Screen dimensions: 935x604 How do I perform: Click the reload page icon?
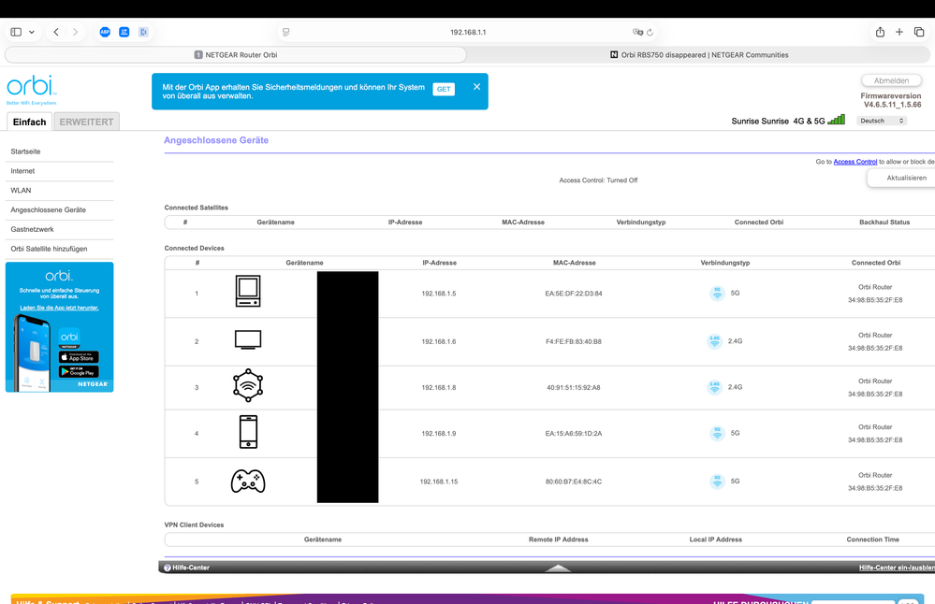pyautogui.click(x=650, y=32)
